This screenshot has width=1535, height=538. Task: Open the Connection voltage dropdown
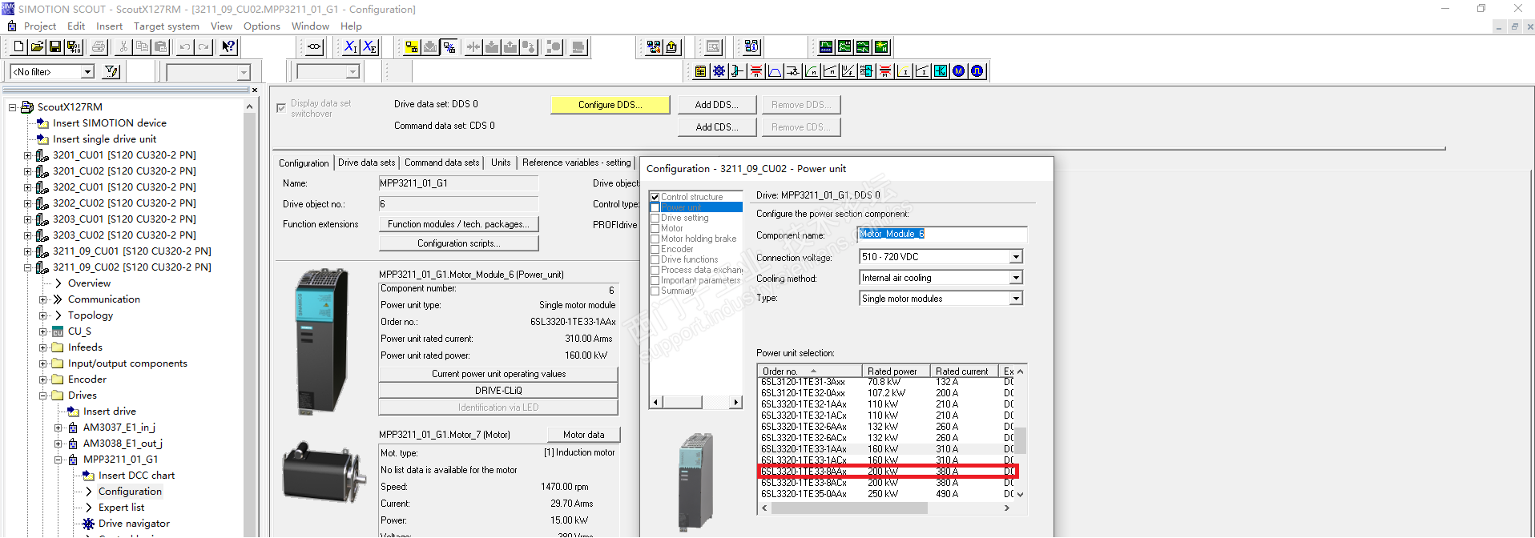point(1016,257)
